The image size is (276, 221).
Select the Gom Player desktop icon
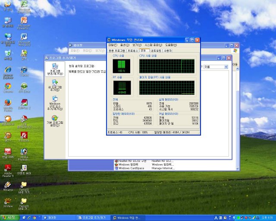pos(8,120)
